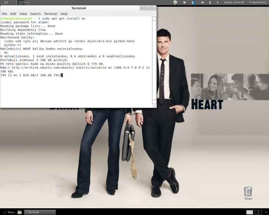Click the terminal scrollbar up arrow
The width and height of the screenshot is (269, 215).
(154, 19)
